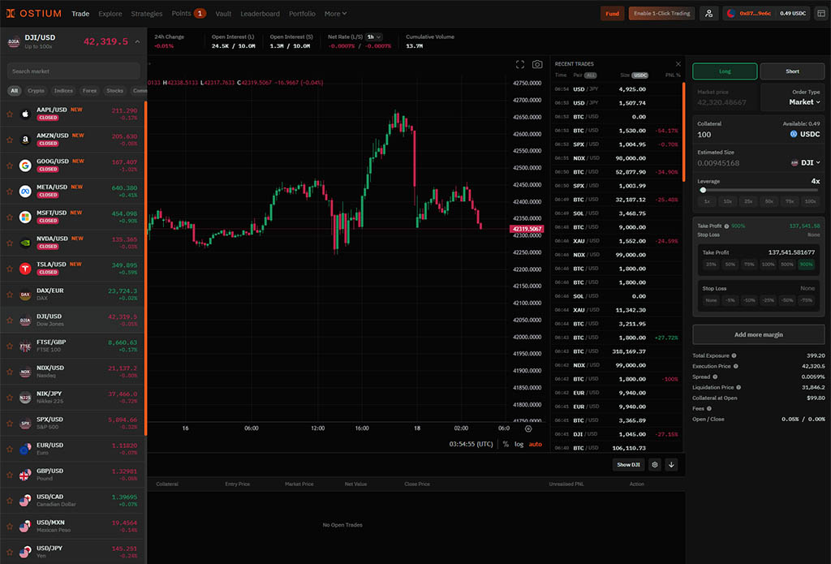831x564 pixels.
Task: Open the Order Type Market dropdown
Action: click(x=804, y=101)
